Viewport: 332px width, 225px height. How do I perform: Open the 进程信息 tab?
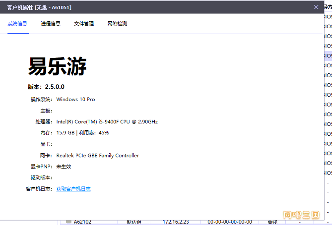pos(50,24)
